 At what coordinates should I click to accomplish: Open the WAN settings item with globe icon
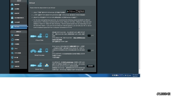point(19,44)
